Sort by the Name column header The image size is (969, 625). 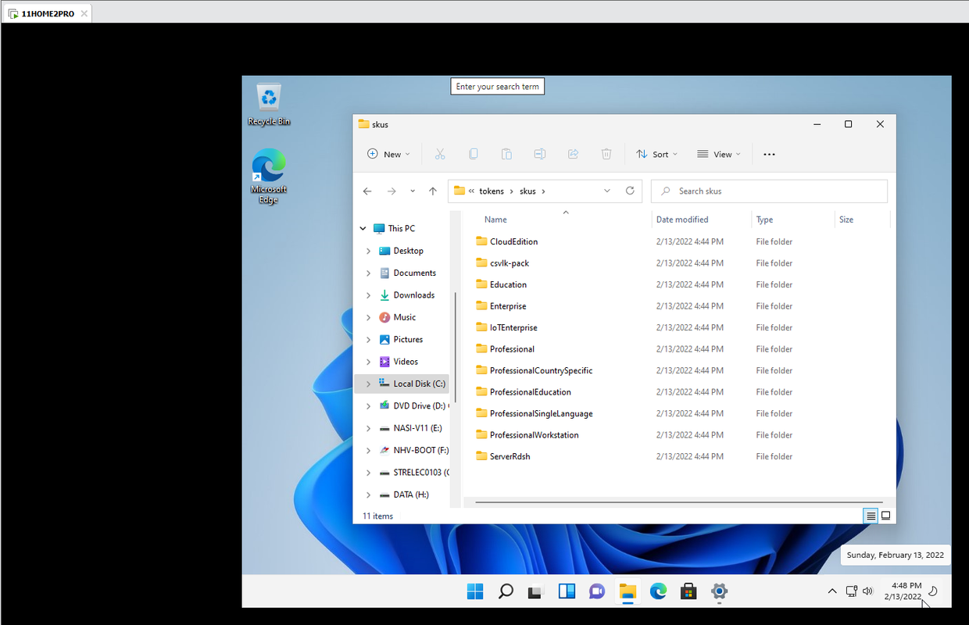click(495, 220)
